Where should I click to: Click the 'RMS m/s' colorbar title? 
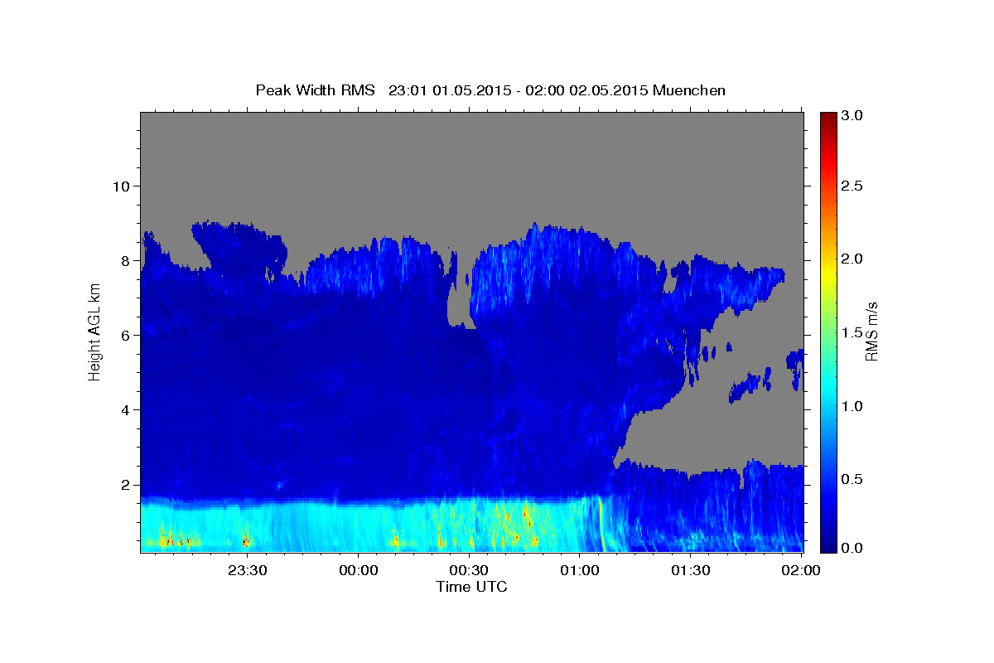pyautogui.click(x=871, y=331)
